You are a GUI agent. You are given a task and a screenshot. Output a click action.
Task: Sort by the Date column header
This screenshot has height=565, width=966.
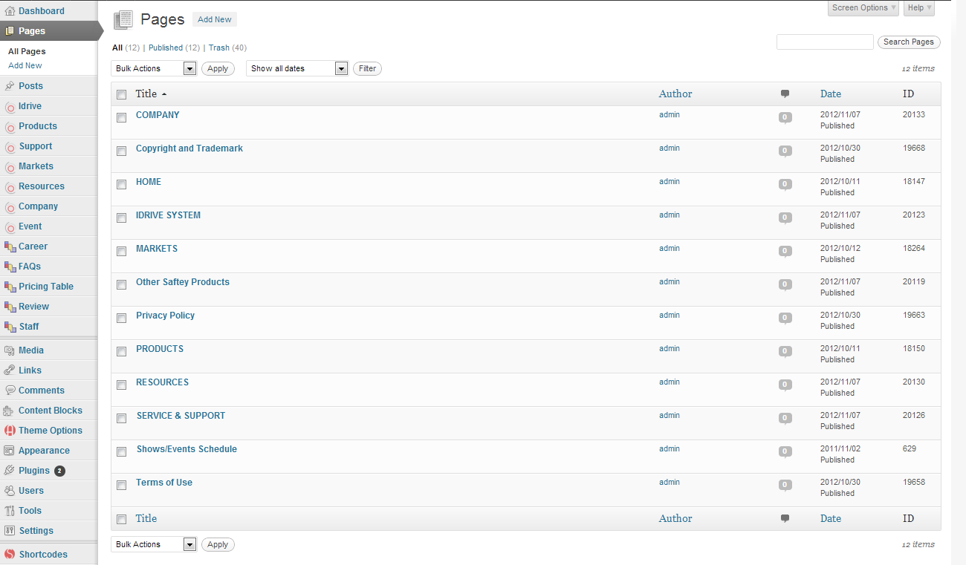click(831, 94)
